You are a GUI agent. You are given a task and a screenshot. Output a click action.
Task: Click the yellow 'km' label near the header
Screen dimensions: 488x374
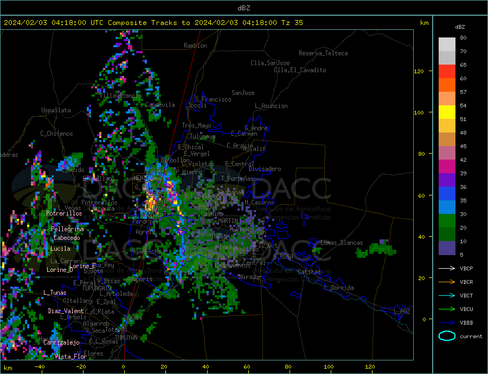[424, 23]
